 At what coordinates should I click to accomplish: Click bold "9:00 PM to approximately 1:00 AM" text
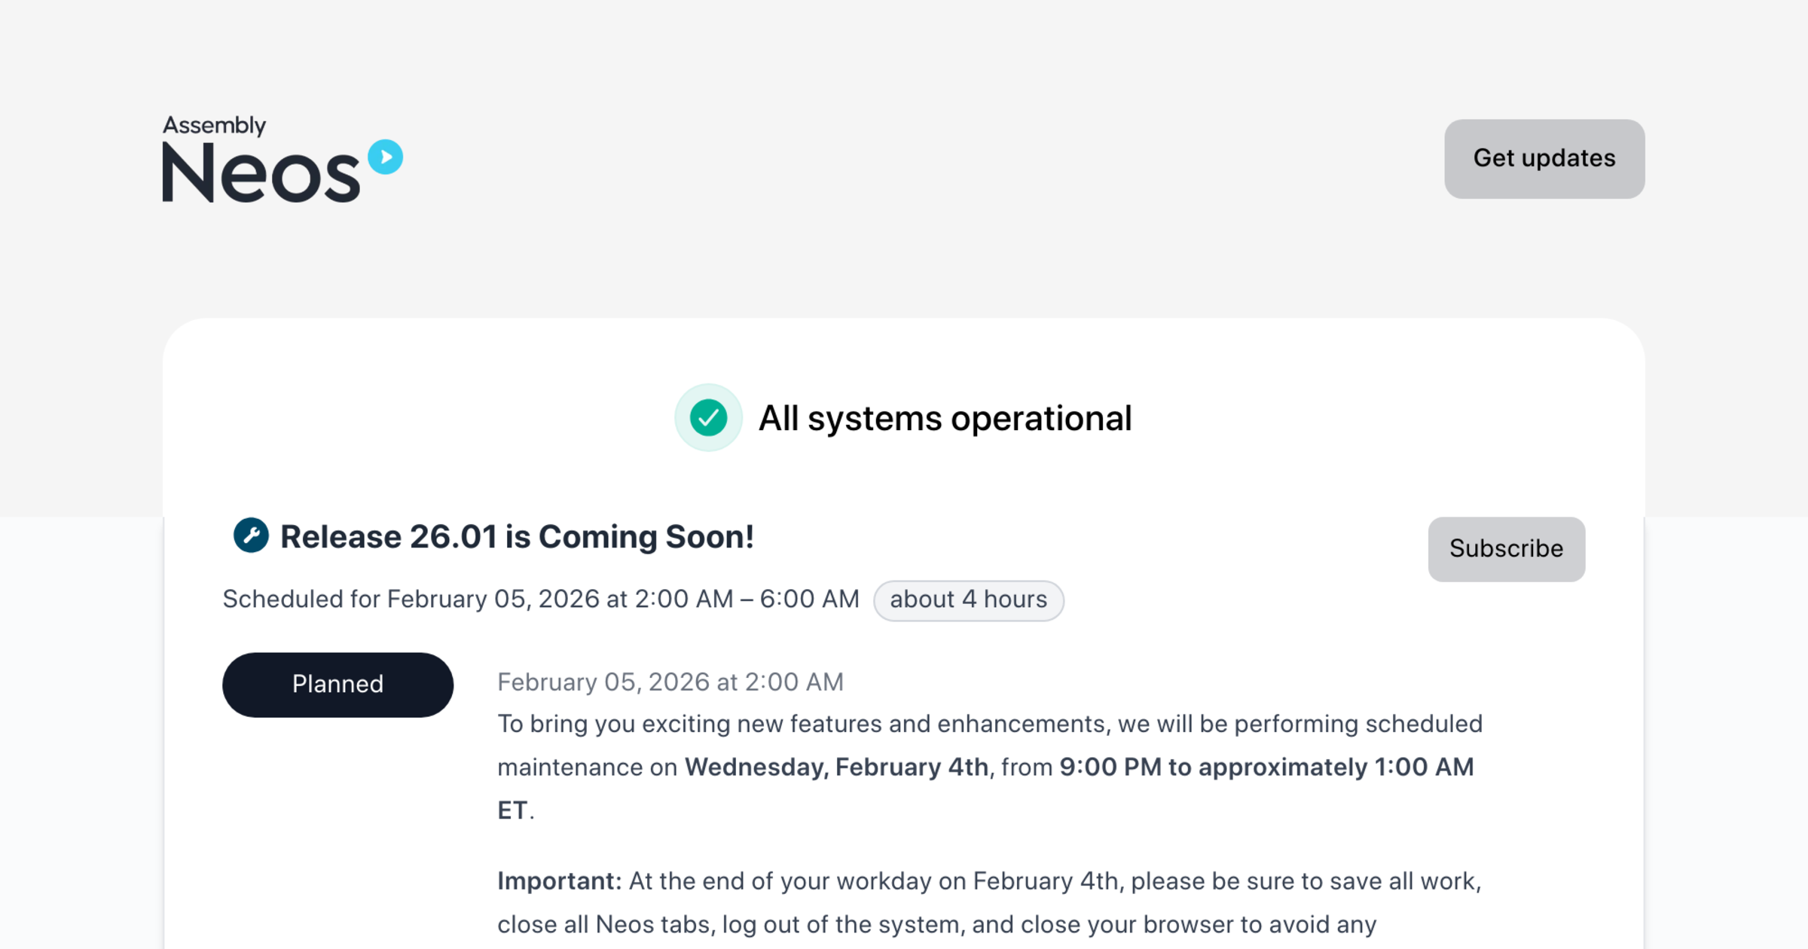1266,767
